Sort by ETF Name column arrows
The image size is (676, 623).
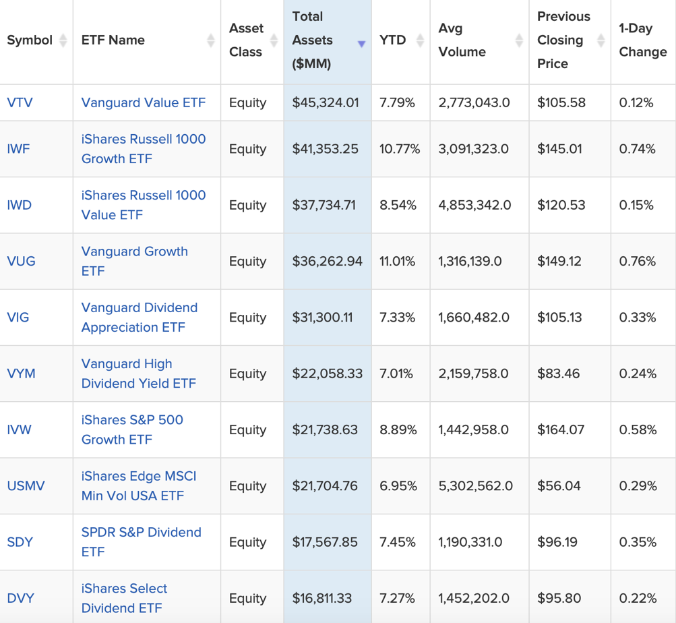211,40
